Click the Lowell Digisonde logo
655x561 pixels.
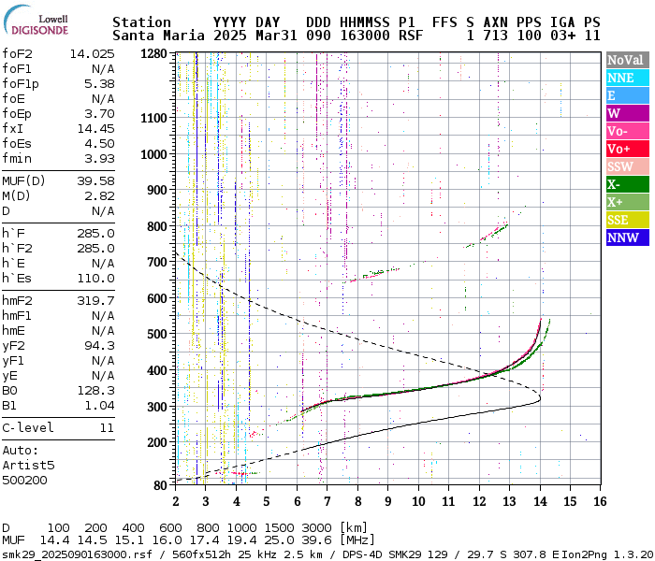point(37,23)
